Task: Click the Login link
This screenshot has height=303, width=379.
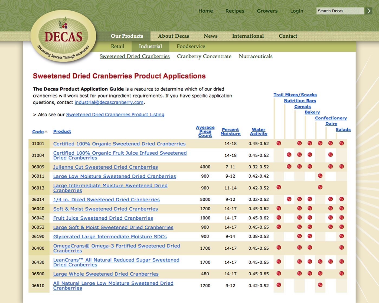Action: (297, 11)
